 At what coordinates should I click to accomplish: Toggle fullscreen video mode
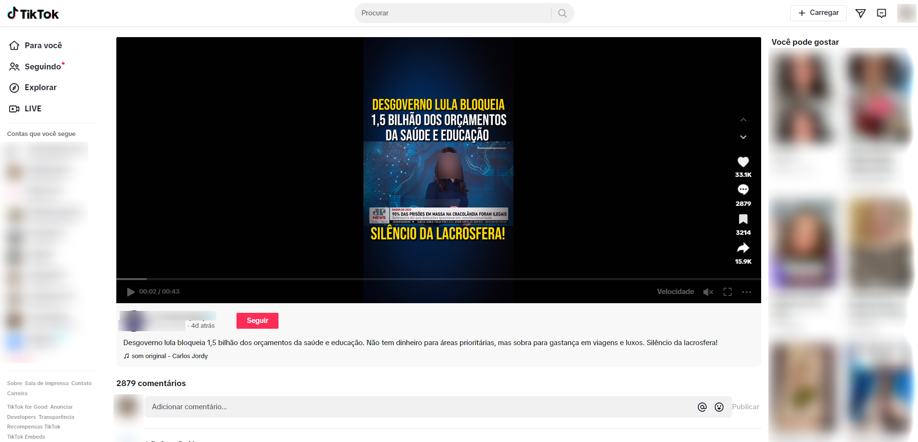tap(727, 292)
